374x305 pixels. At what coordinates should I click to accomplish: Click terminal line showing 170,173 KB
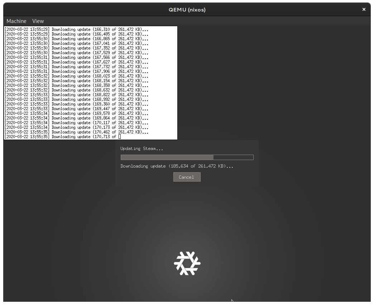76,127
